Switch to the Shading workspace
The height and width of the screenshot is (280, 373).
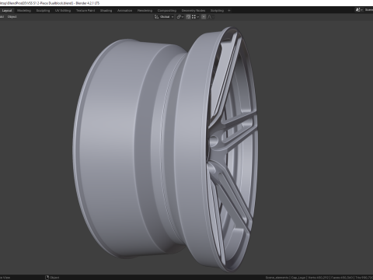106,11
